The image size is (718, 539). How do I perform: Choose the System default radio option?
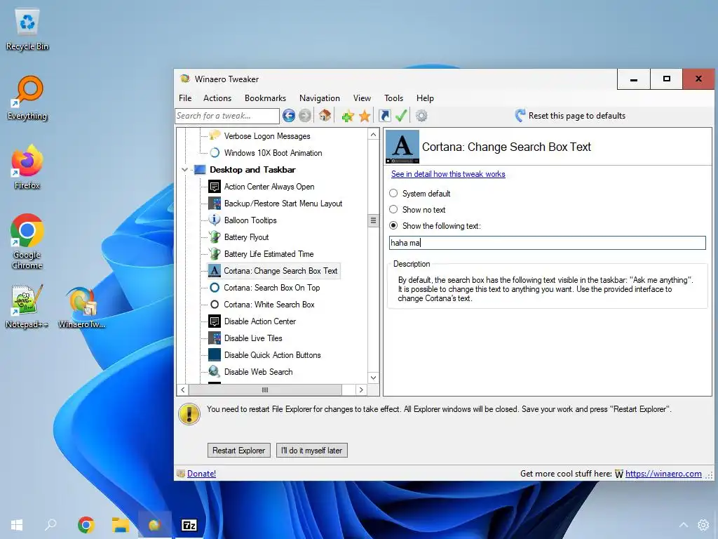tap(393, 194)
